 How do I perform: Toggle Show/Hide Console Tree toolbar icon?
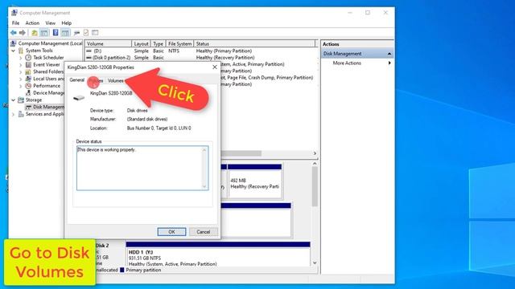point(44,33)
